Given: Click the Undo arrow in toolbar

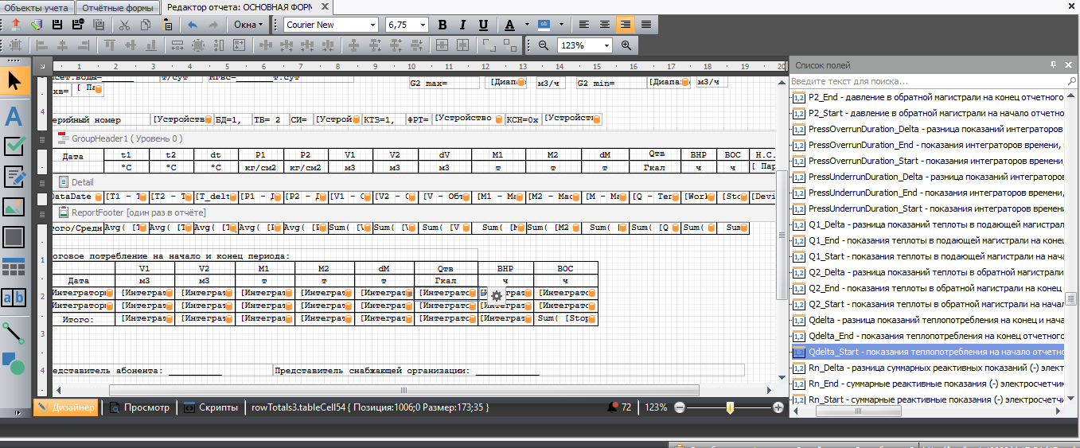Looking at the screenshot, I should click(x=192, y=25).
